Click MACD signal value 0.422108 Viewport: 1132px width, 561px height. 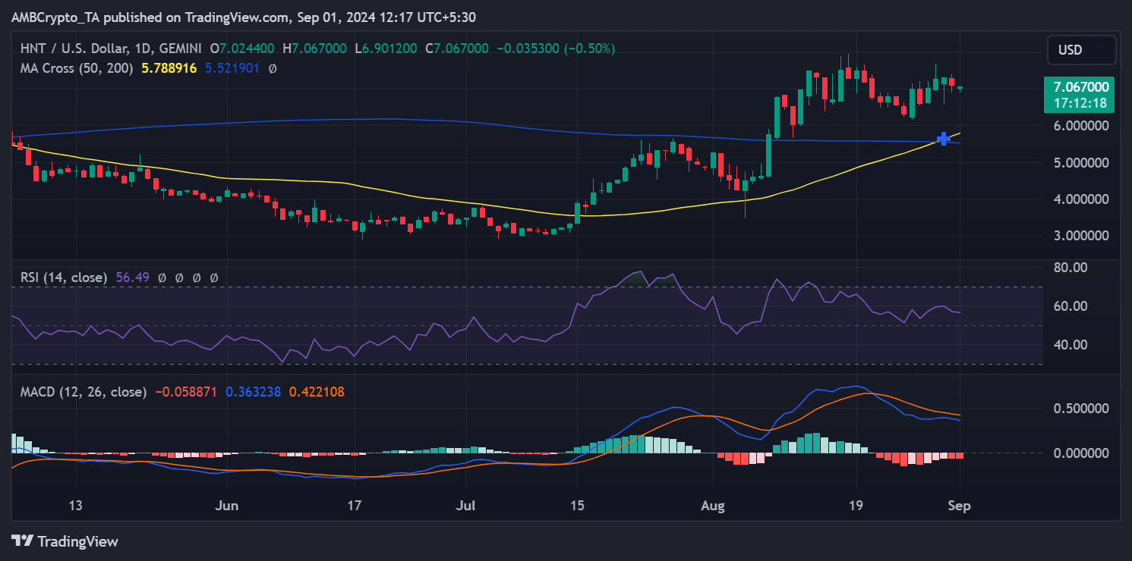(317, 392)
